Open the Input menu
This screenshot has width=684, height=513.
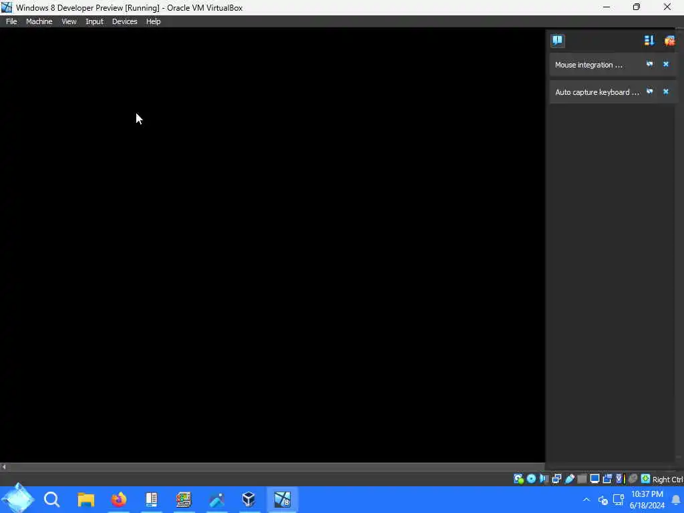point(94,21)
